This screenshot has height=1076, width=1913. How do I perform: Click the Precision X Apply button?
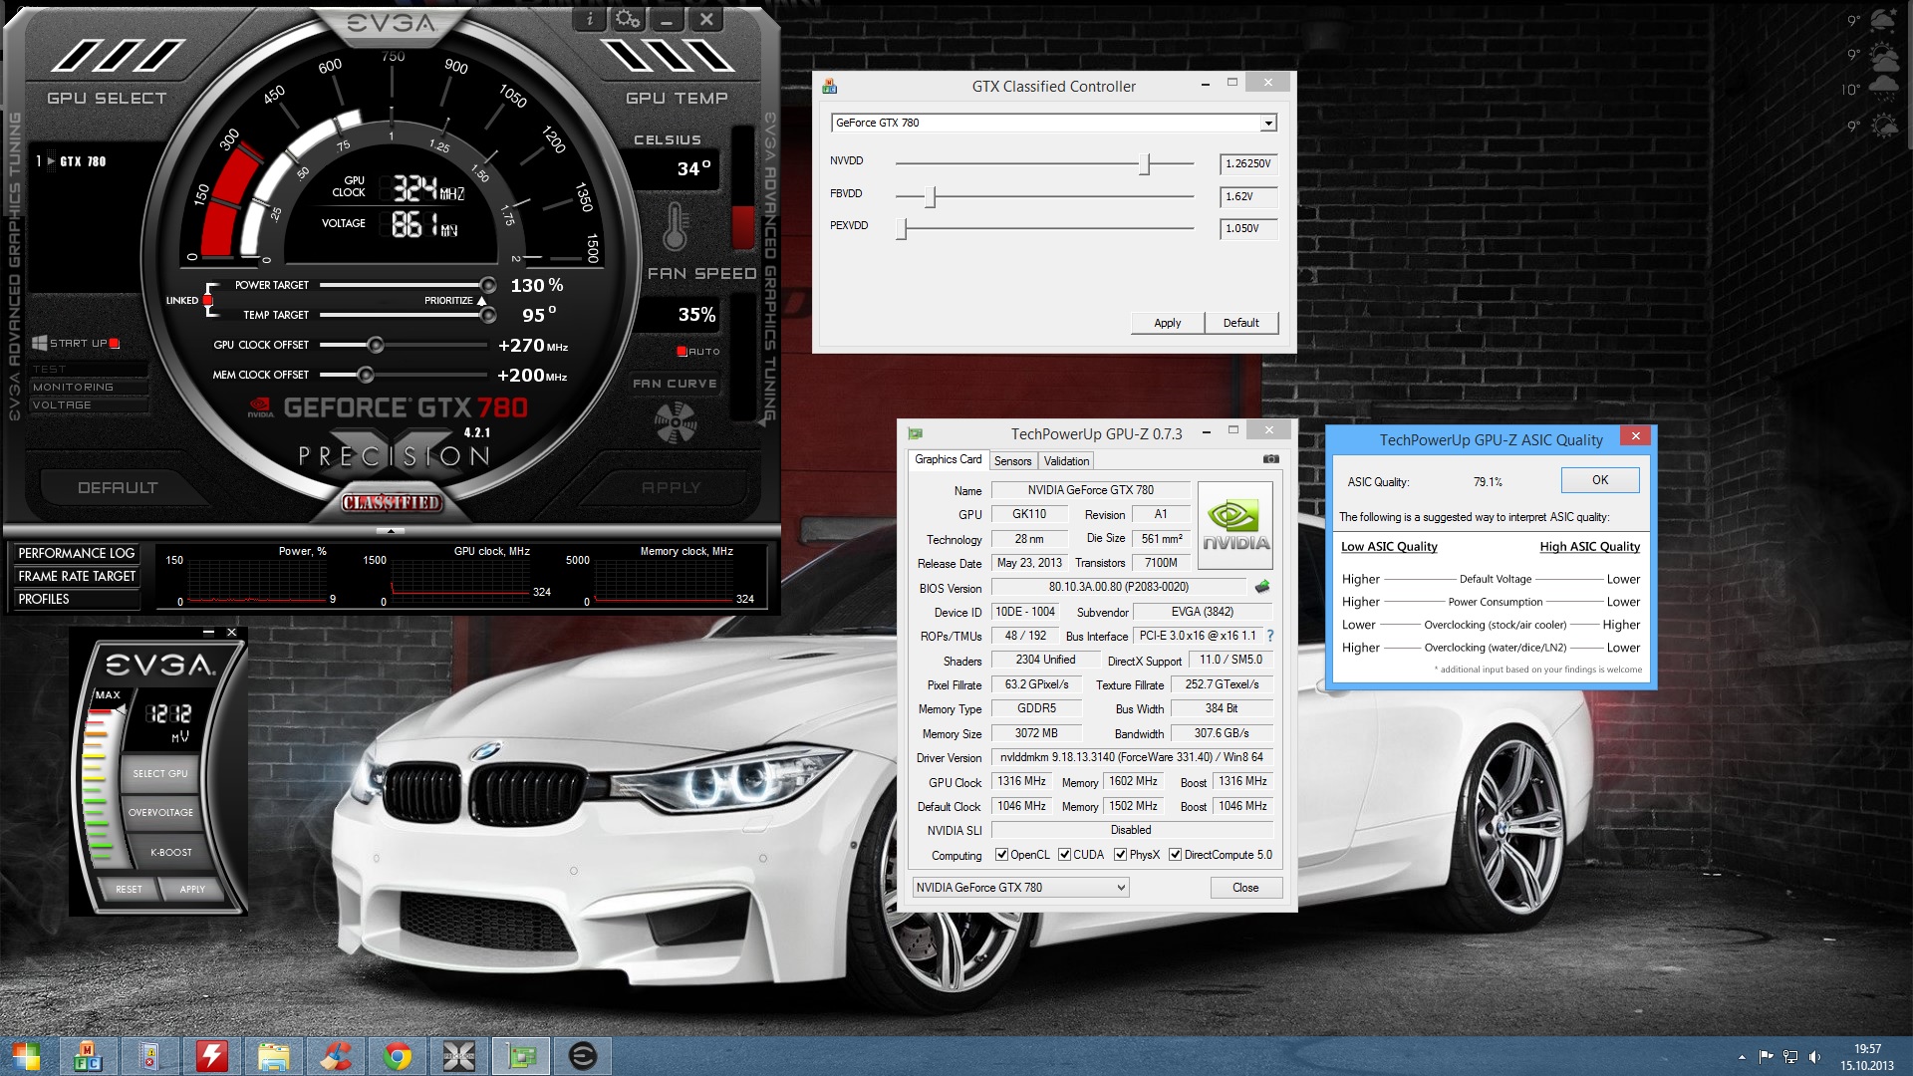672,487
